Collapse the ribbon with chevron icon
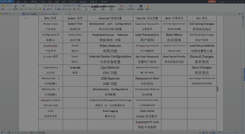The height and width of the screenshot is (134, 245). pyautogui.click(x=230, y=2)
